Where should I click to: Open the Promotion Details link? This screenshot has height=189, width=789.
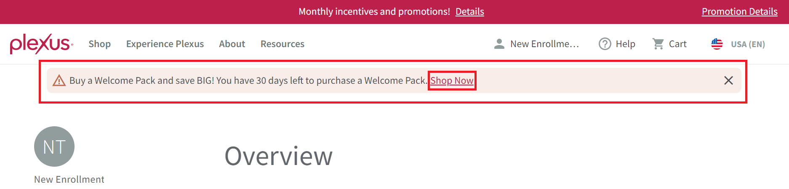point(740,11)
